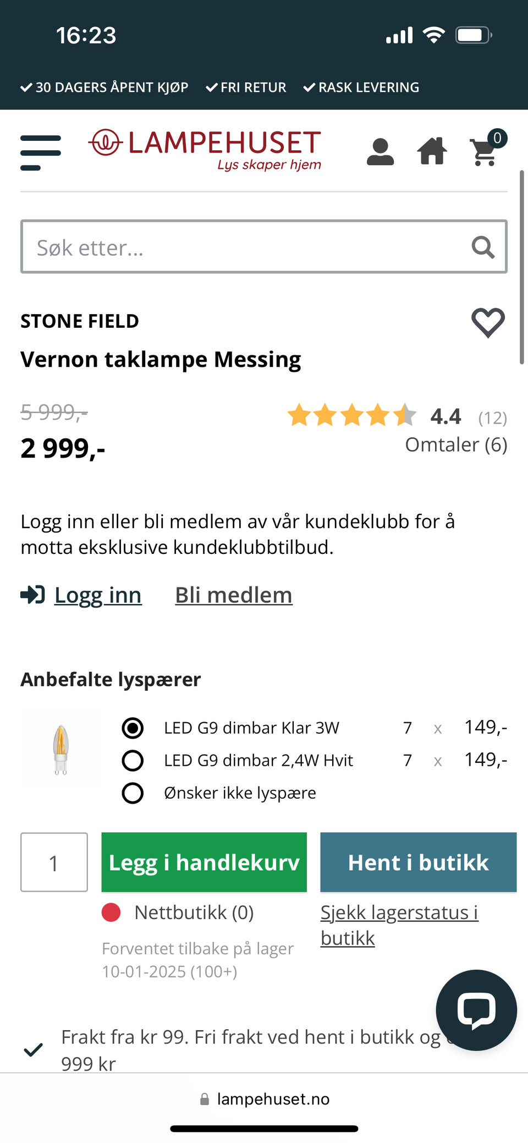Image resolution: width=528 pixels, height=1143 pixels.
Task: Tap the search magnifier icon
Action: pos(483,247)
